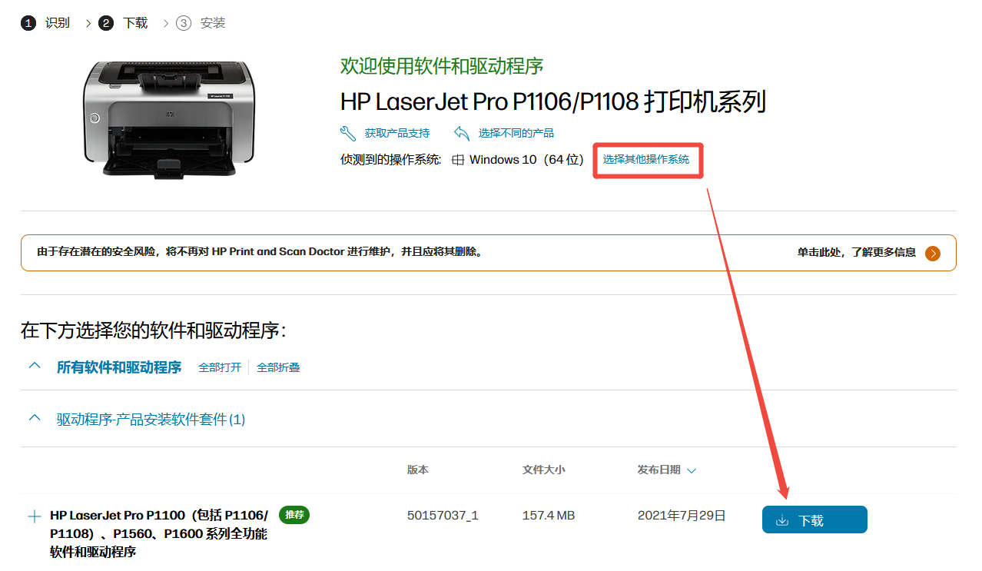Click the return arrow icon for different product

coord(462,133)
